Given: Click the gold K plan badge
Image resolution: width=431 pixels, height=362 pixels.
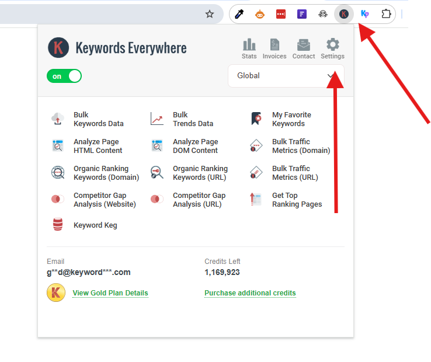Looking at the screenshot, I should coord(56,293).
